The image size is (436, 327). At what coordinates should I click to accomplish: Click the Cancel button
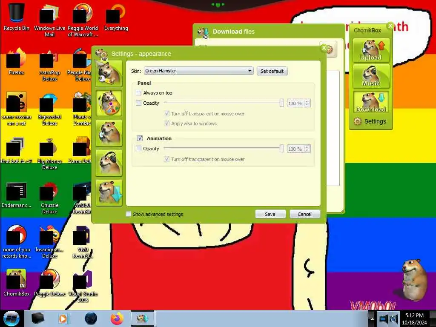point(305,214)
